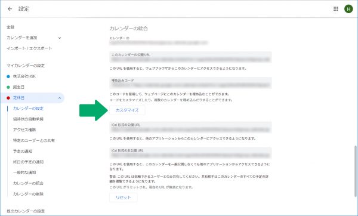Click the iCal 形式の非公開 URL field
358x216 pixels.
point(190,153)
